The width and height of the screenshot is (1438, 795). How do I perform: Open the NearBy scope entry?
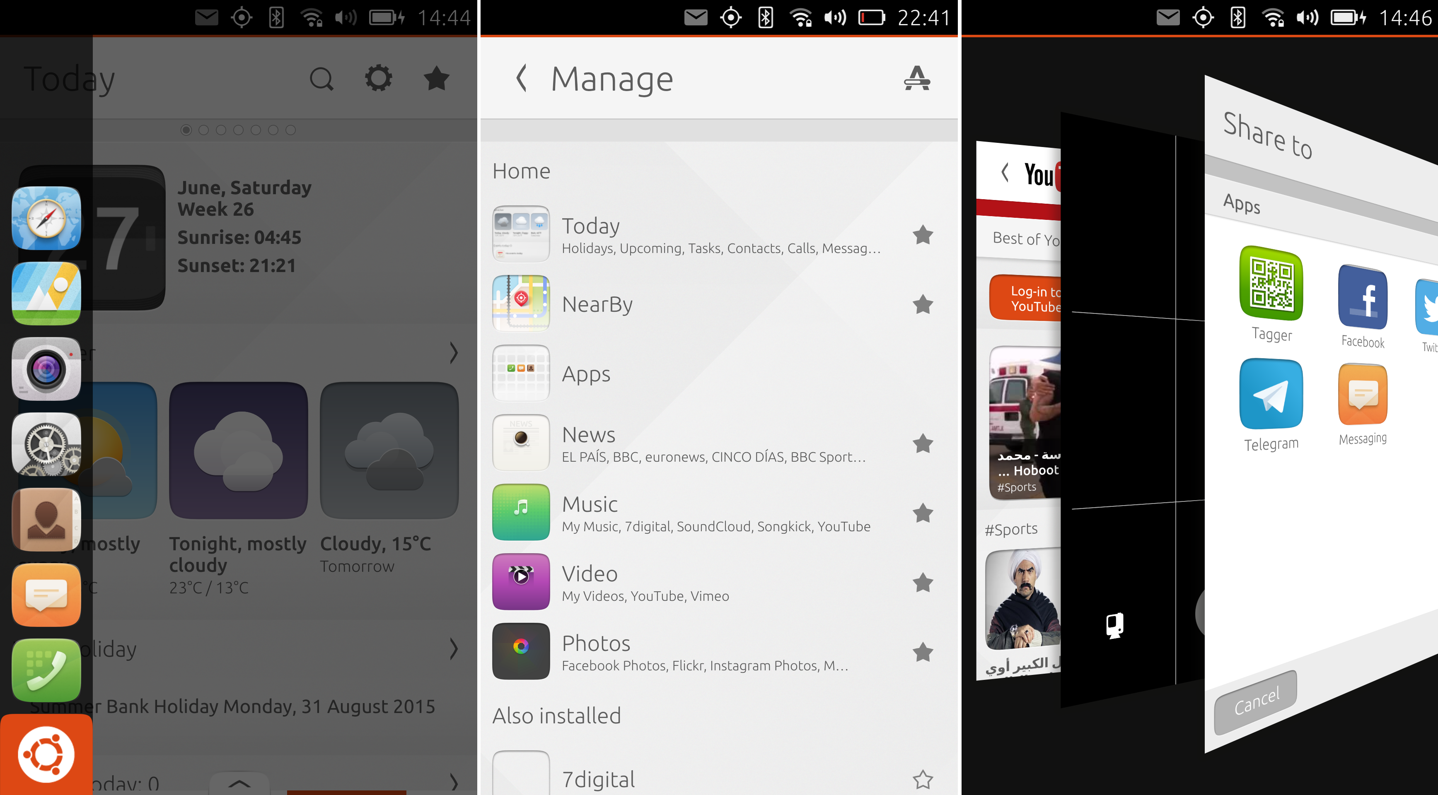[x=719, y=304]
